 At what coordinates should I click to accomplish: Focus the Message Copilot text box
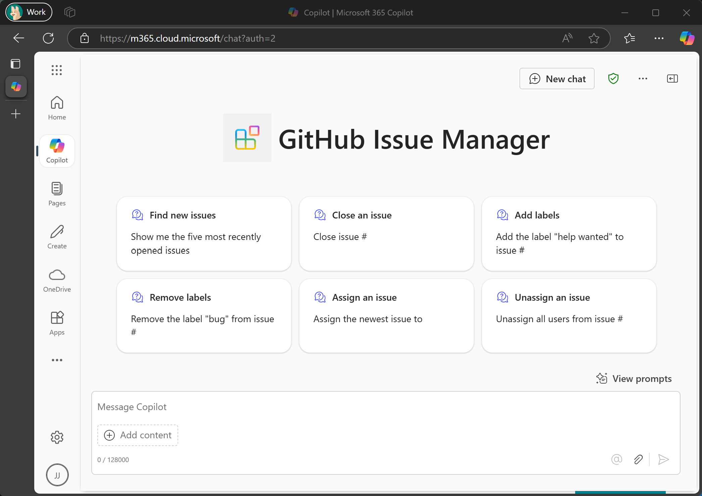click(x=386, y=407)
